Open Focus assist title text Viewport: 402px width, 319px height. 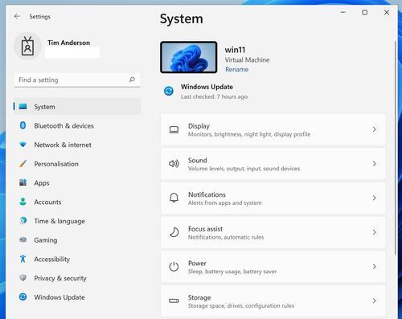pyautogui.click(x=206, y=229)
